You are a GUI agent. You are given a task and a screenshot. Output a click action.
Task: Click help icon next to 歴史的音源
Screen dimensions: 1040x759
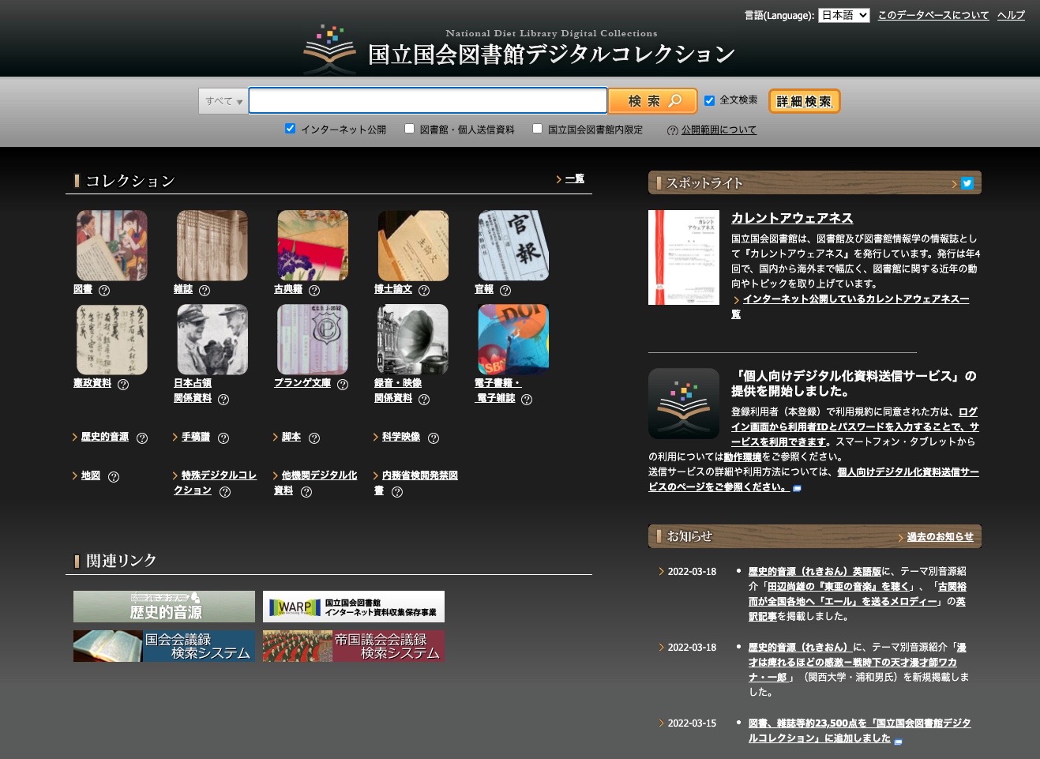[x=142, y=438]
